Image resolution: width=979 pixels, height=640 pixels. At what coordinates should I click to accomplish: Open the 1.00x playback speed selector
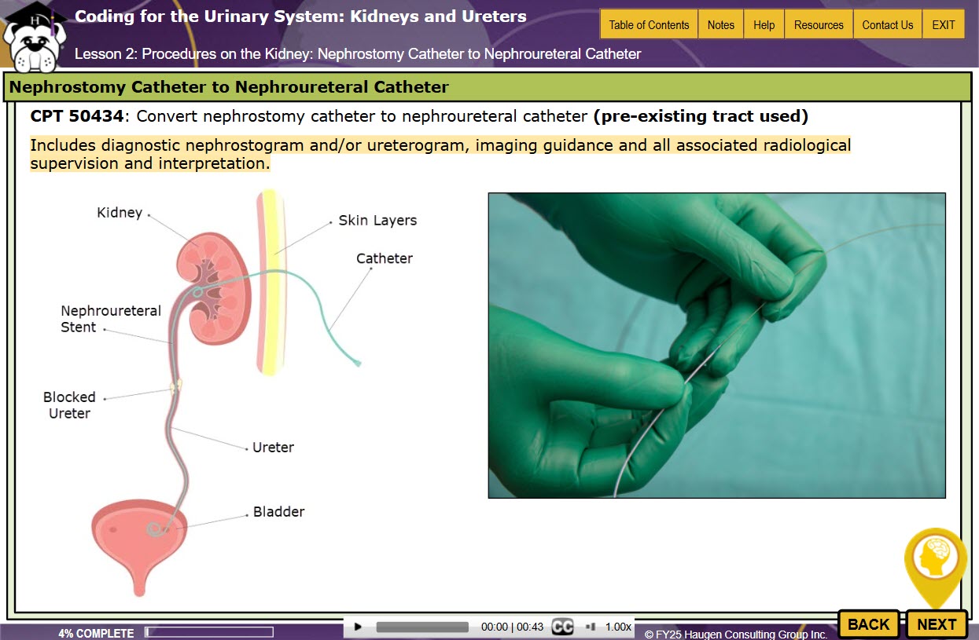(x=618, y=627)
